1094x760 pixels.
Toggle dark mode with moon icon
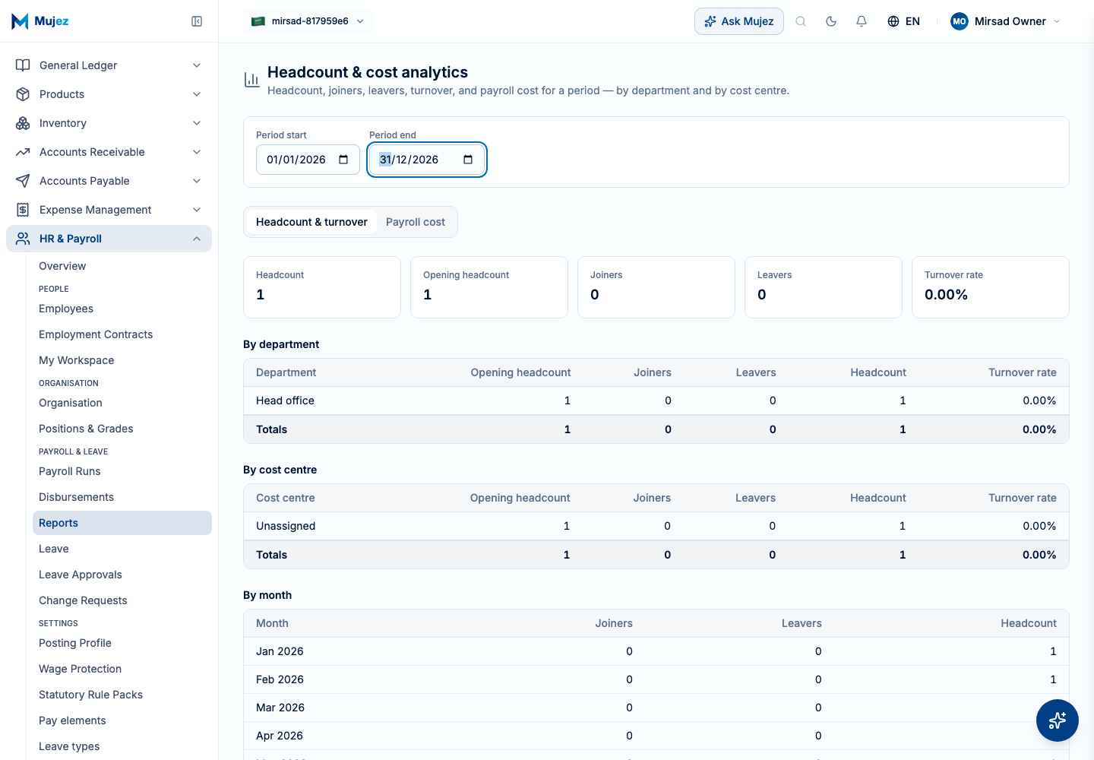831,21
